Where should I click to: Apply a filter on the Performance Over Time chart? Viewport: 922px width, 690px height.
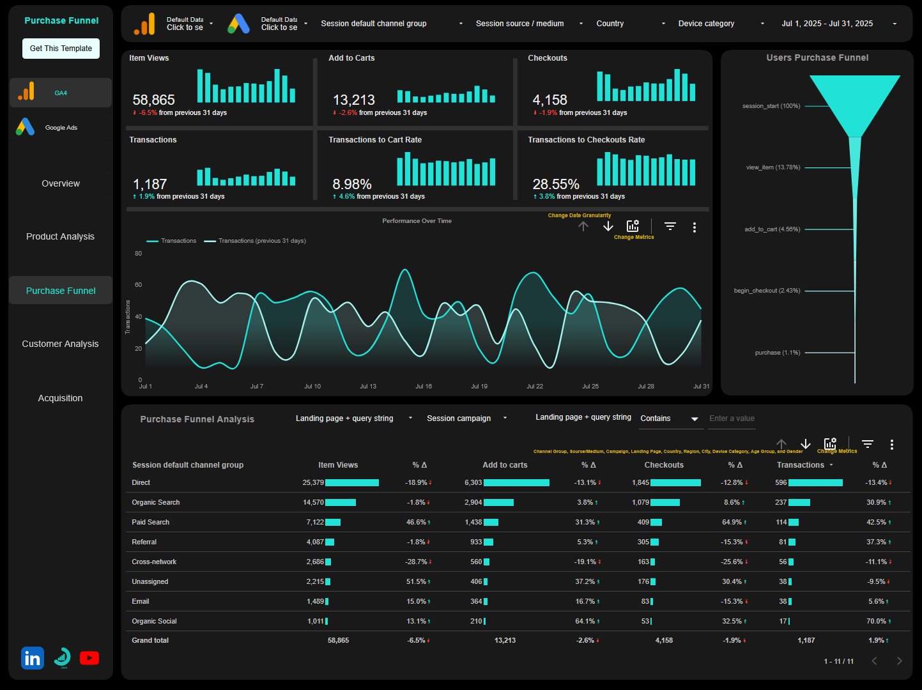tap(670, 226)
